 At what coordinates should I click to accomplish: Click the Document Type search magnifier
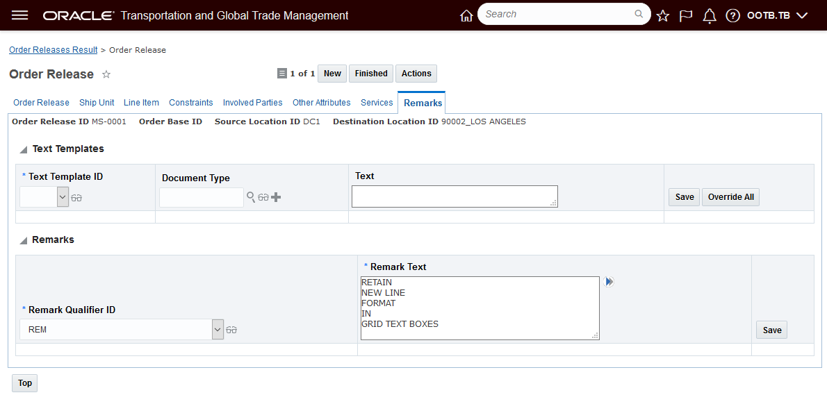point(251,197)
